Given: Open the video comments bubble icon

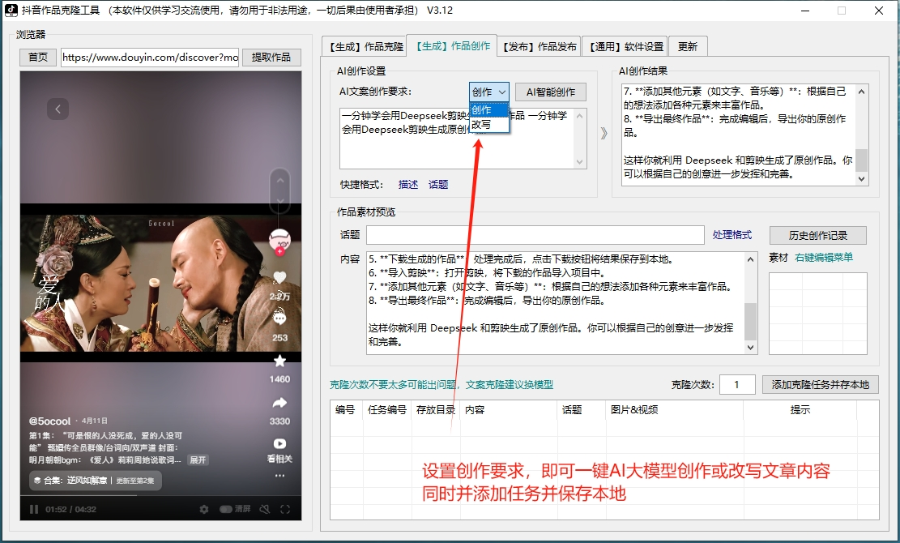Looking at the screenshot, I should pyautogui.click(x=279, y=318).
